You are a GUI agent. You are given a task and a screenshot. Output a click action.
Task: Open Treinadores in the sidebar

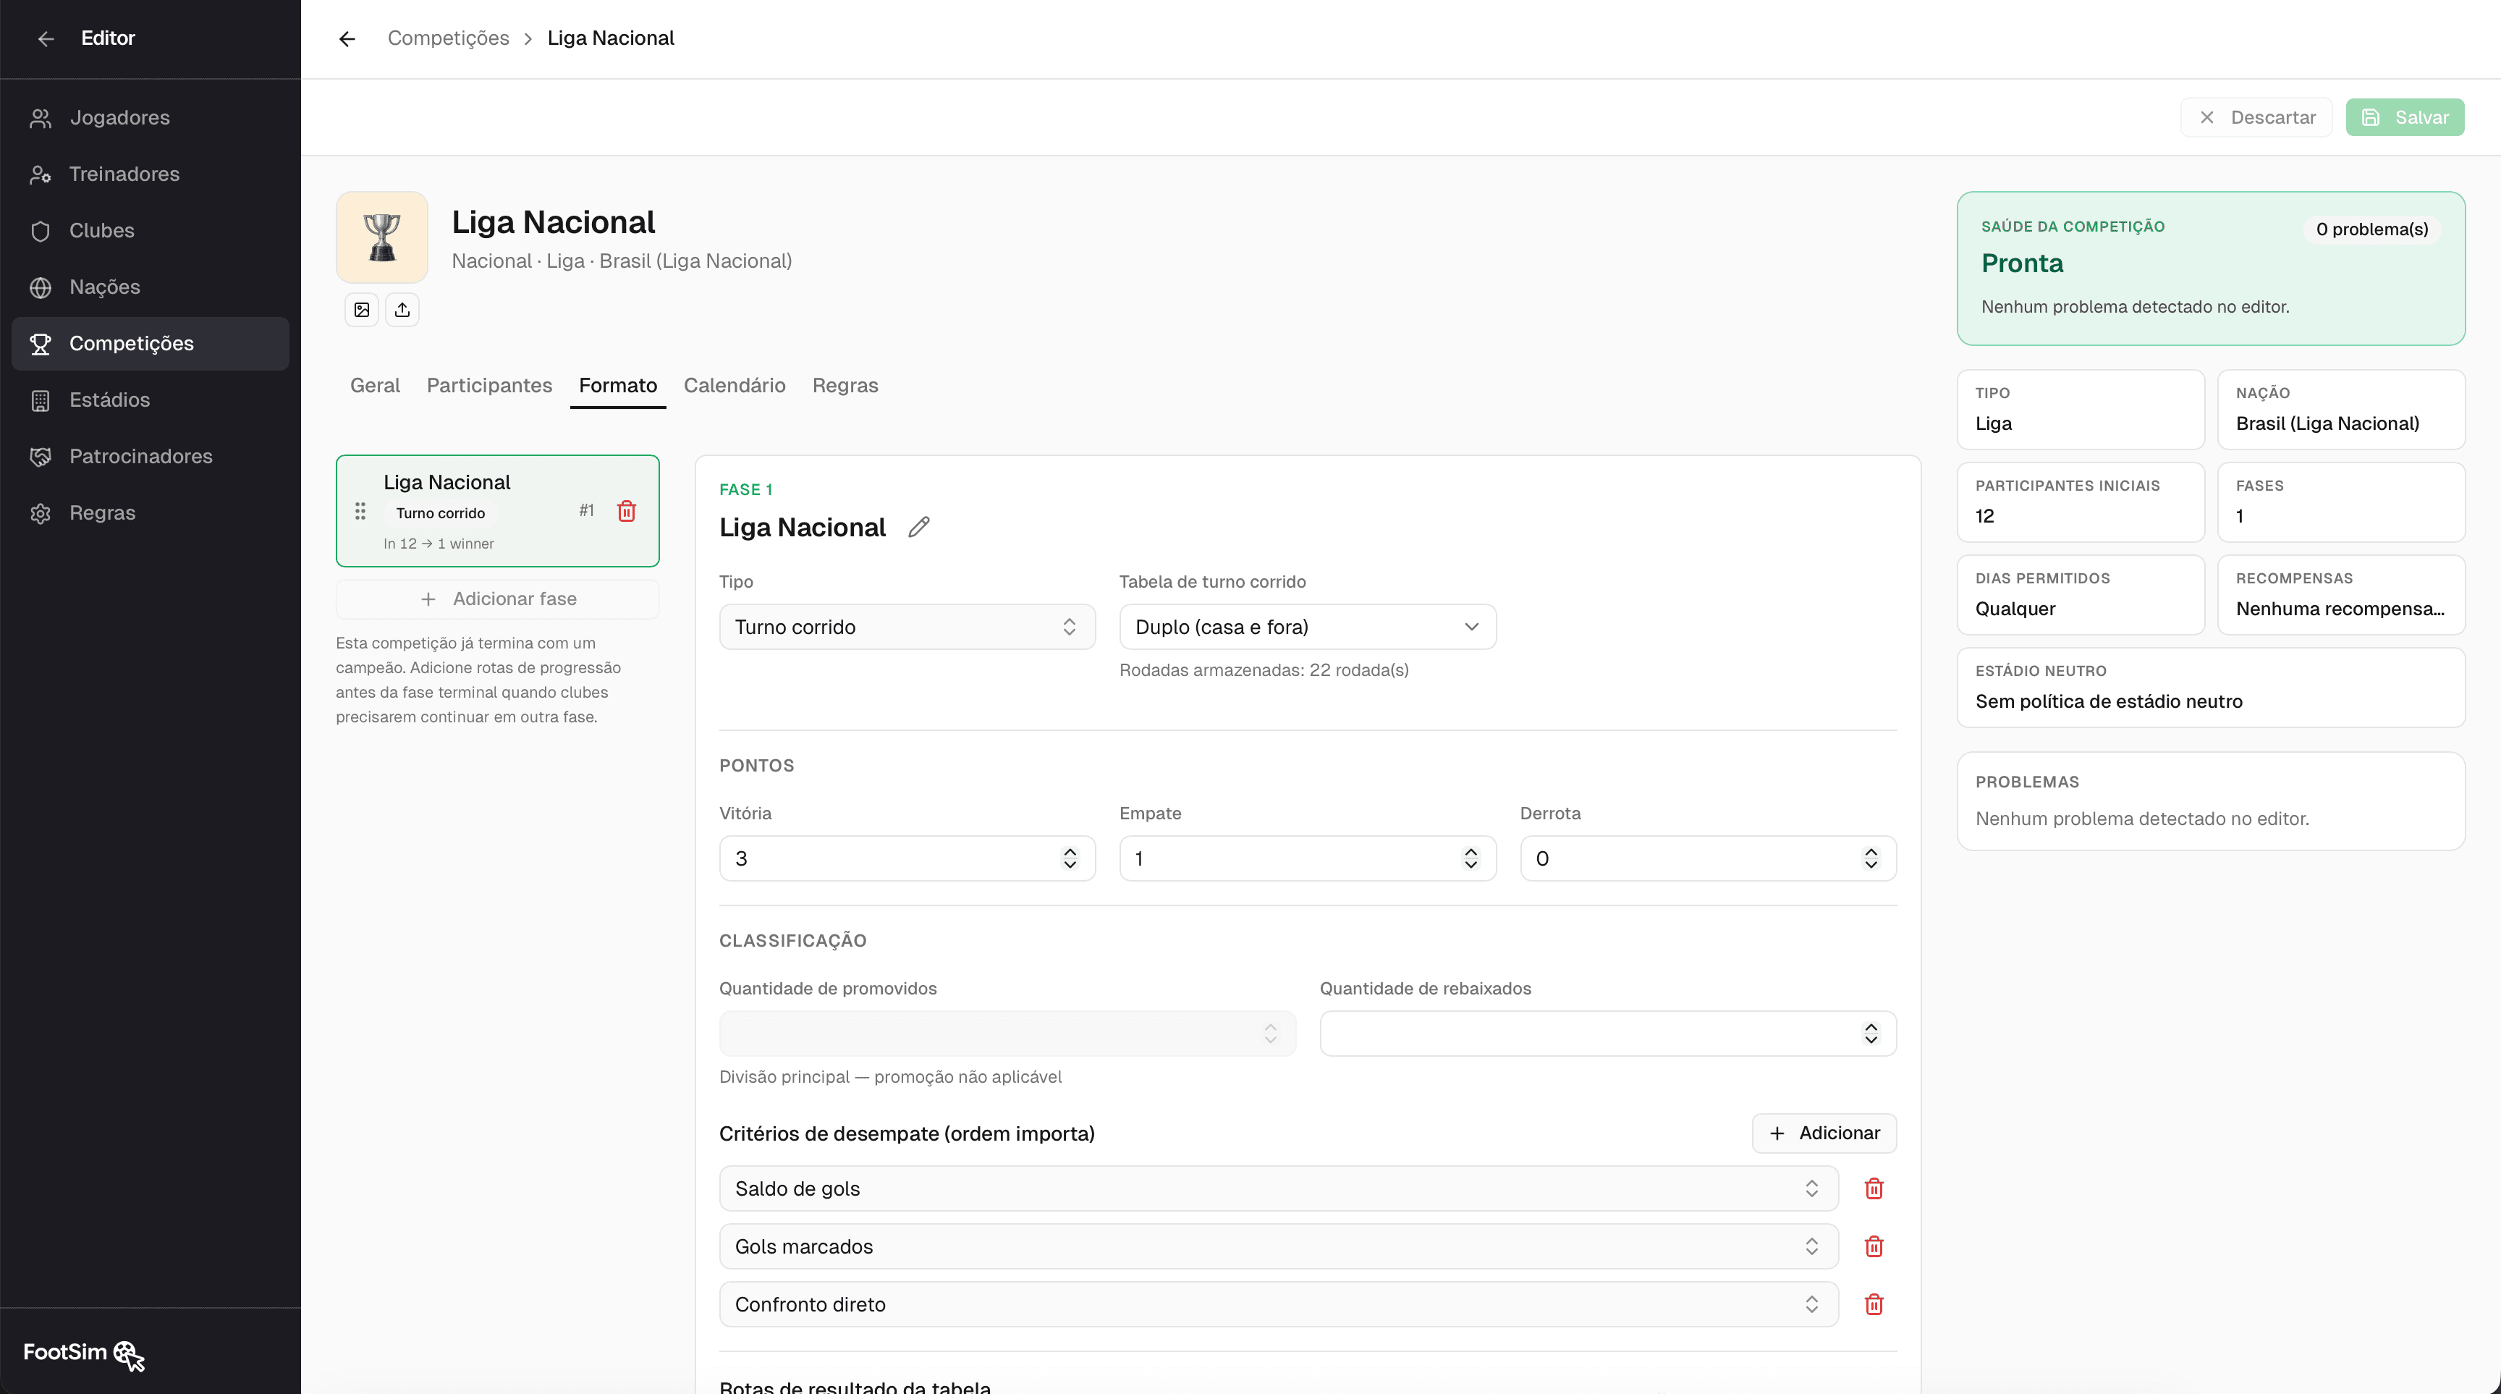(x=151, y=174)
